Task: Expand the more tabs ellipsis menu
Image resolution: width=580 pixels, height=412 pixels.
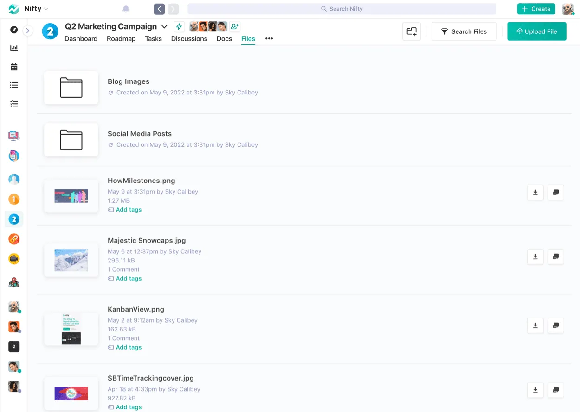Action: [269, 39]
